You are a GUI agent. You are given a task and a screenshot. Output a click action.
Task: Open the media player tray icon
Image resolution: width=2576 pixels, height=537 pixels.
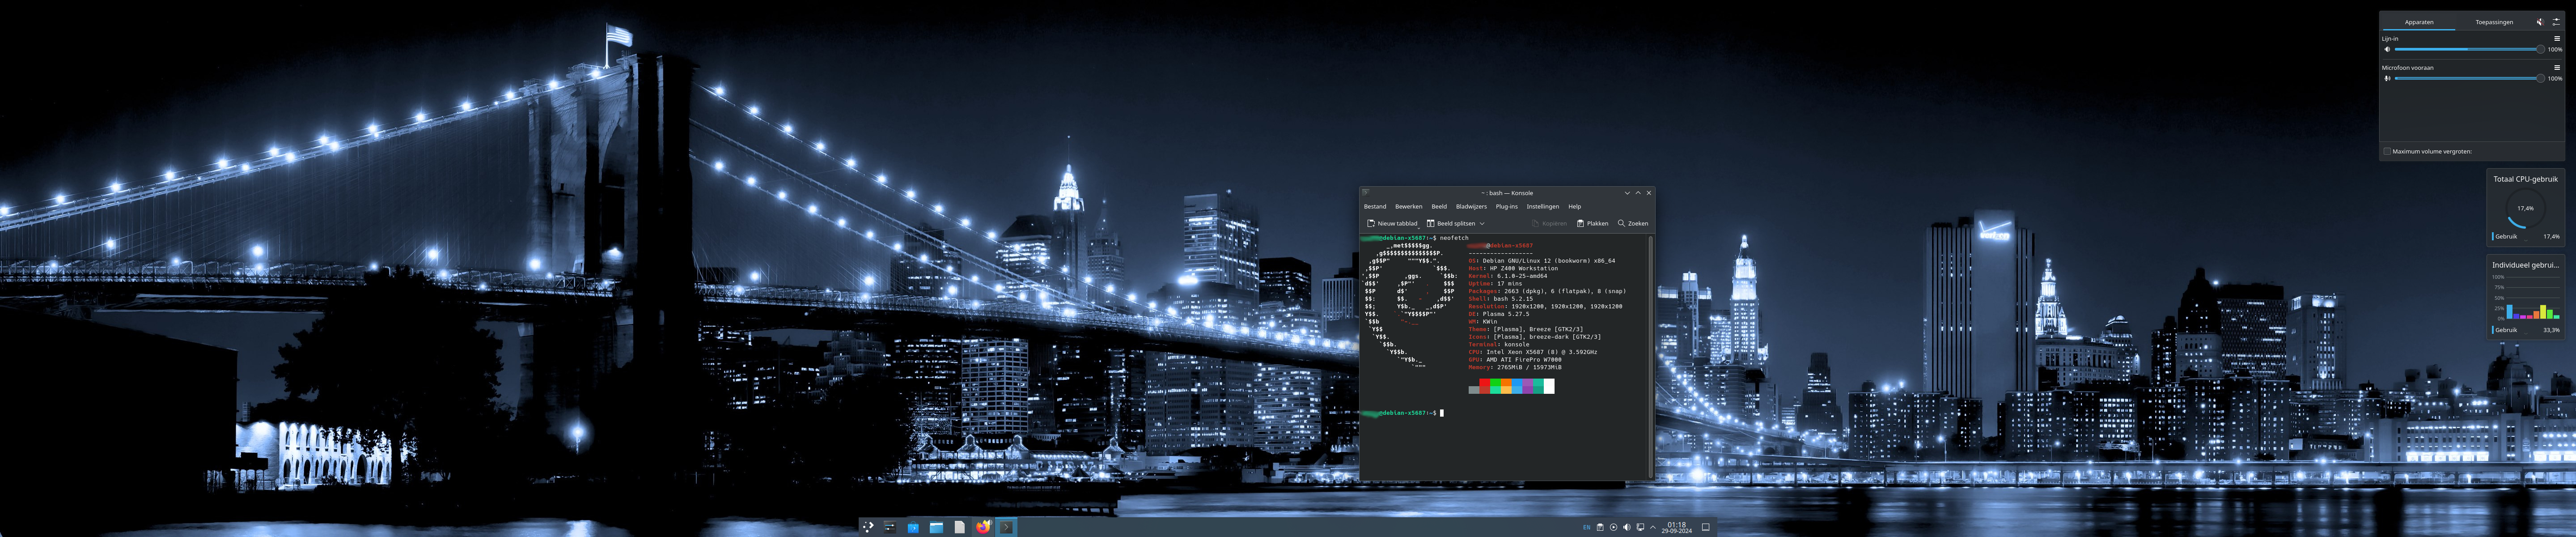pyautogui.click(x=1613, y=527)
